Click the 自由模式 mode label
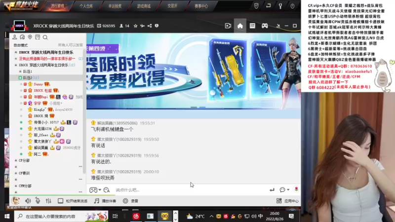The height and width of the screenshot is (222, 395). point(21,45)
